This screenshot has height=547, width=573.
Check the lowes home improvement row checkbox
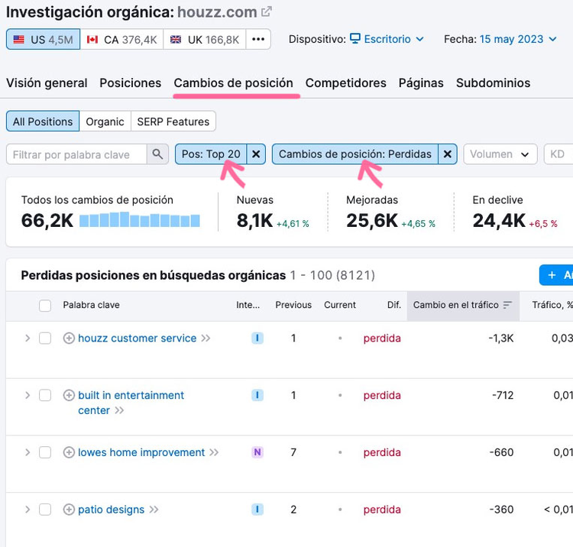coord(45,452)
